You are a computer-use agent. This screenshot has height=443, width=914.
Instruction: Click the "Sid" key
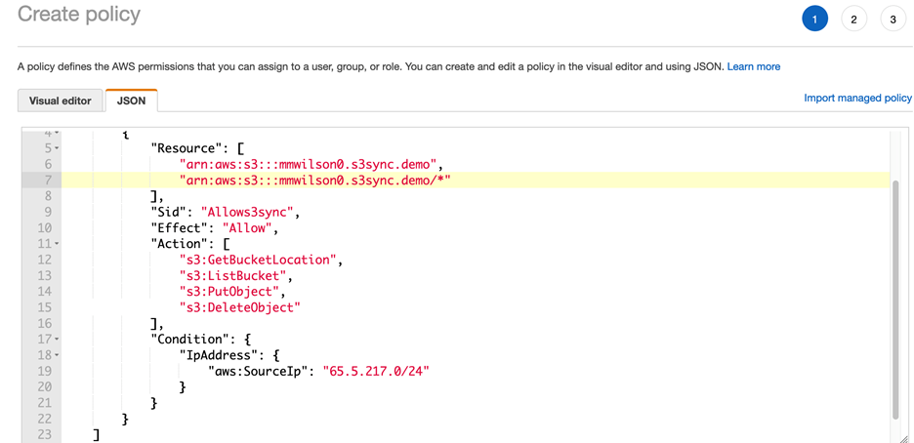pyautogui.click(x=169, y=212)
